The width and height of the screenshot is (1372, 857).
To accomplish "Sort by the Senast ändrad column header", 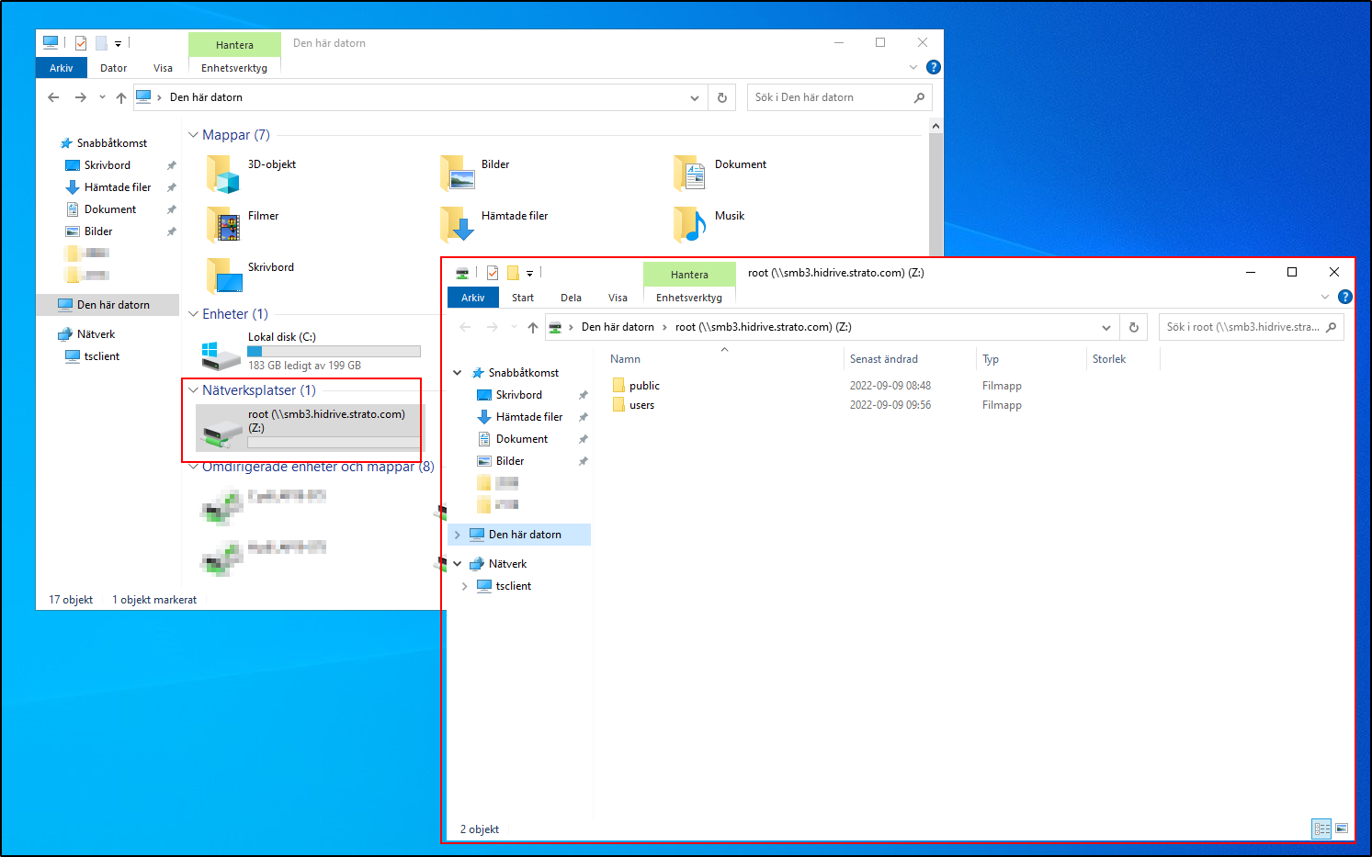I will pos(883,359).
